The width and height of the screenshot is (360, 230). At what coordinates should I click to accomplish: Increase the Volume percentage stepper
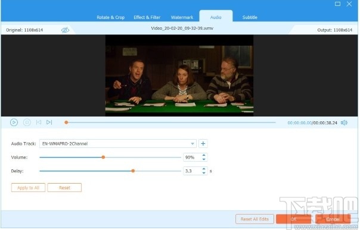click(x=204, y=155)
